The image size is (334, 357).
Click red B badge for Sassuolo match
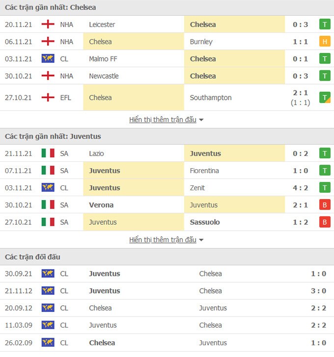[325, 222]
